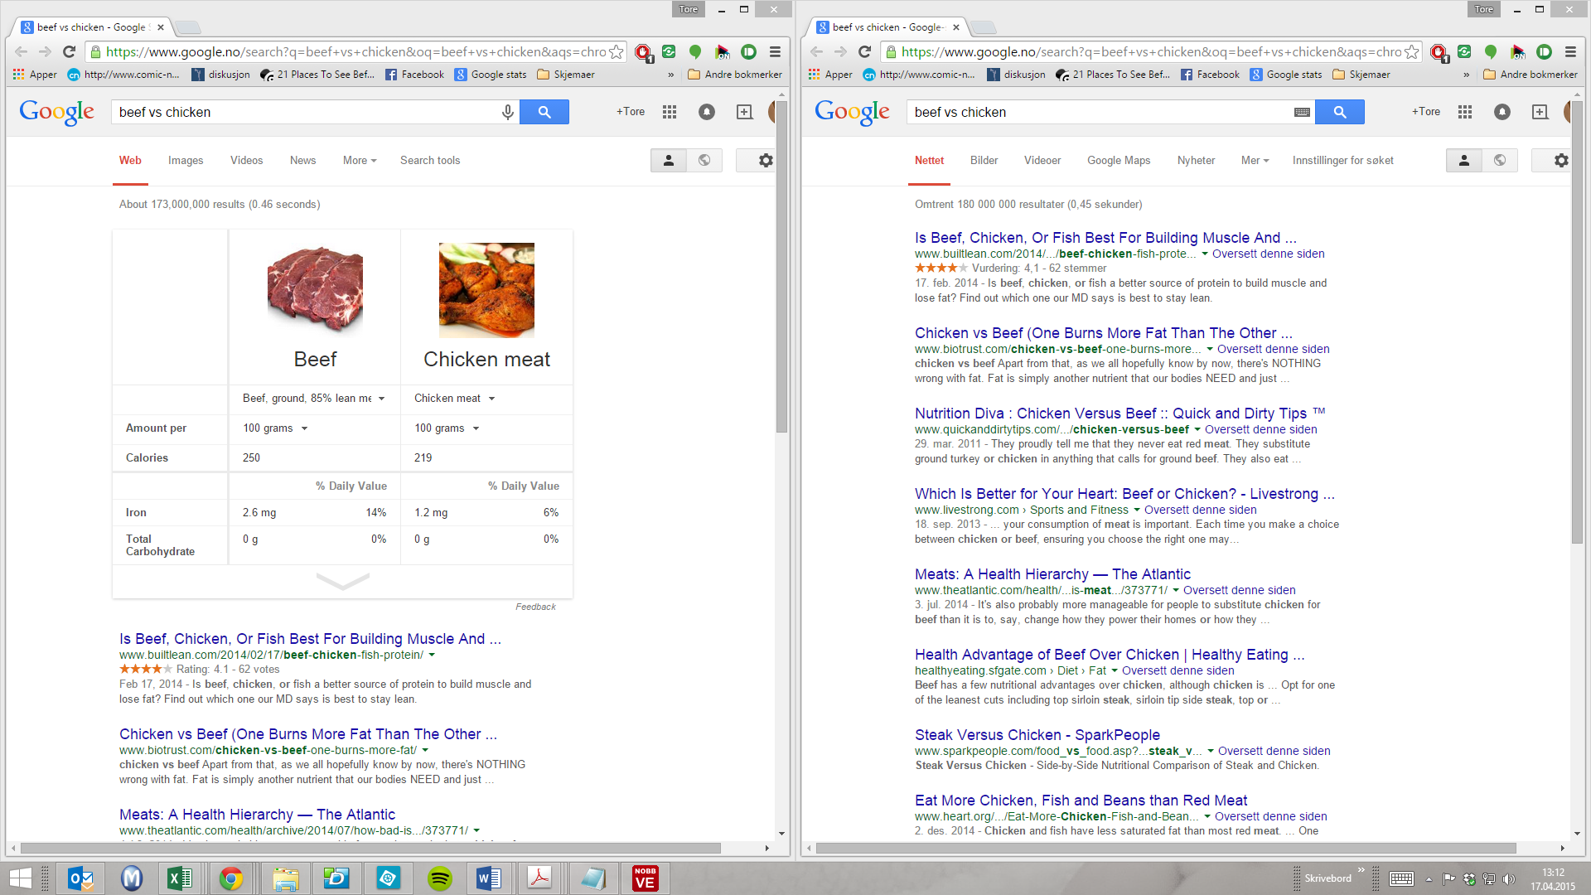The image size is (1591, 895).
Task: Toggle personal results person icon in right window
Action: (x=1464, y=161)
